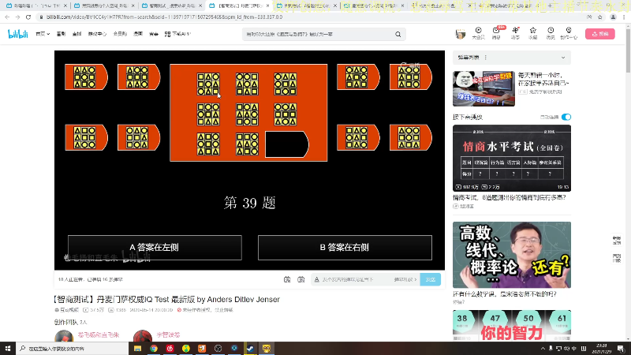The height and width of the screenshot is (355, 631).
Task: Open the first creator's avatar under 创作团队
Action: [64, 336]
